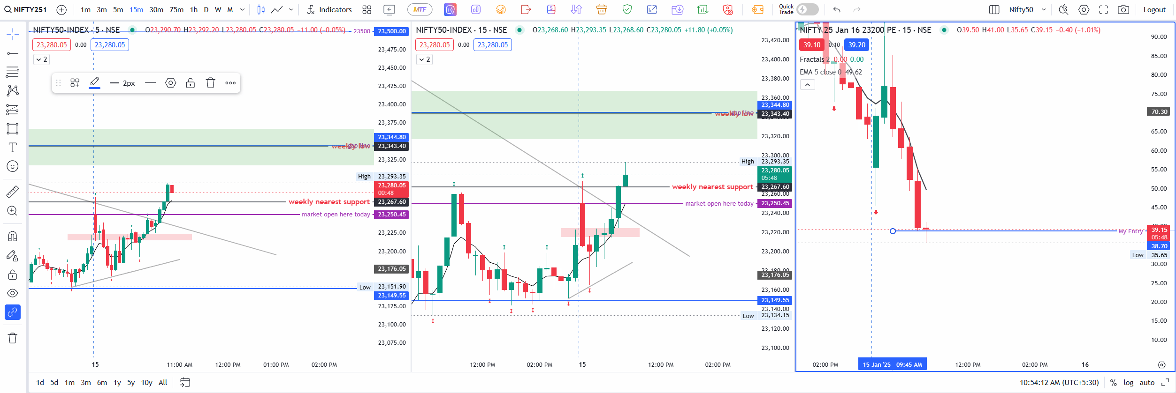Image resolution: width=1176 pixels, height=393 pixels.
Task: Toggle the drawing sync link tool
Action: pyautogui.click(x=13, y=312)
